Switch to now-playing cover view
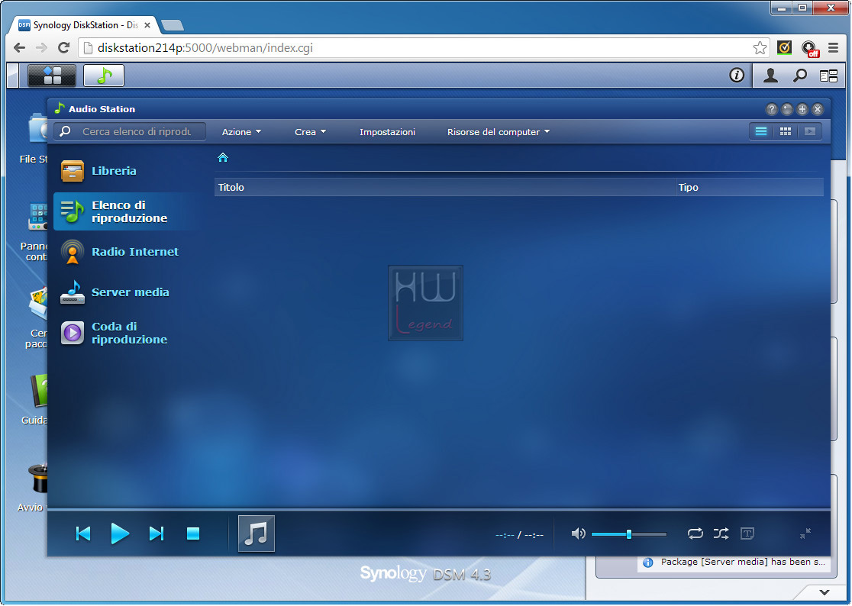The height and width of the screenshot is (606, 852). click(809, 131)
